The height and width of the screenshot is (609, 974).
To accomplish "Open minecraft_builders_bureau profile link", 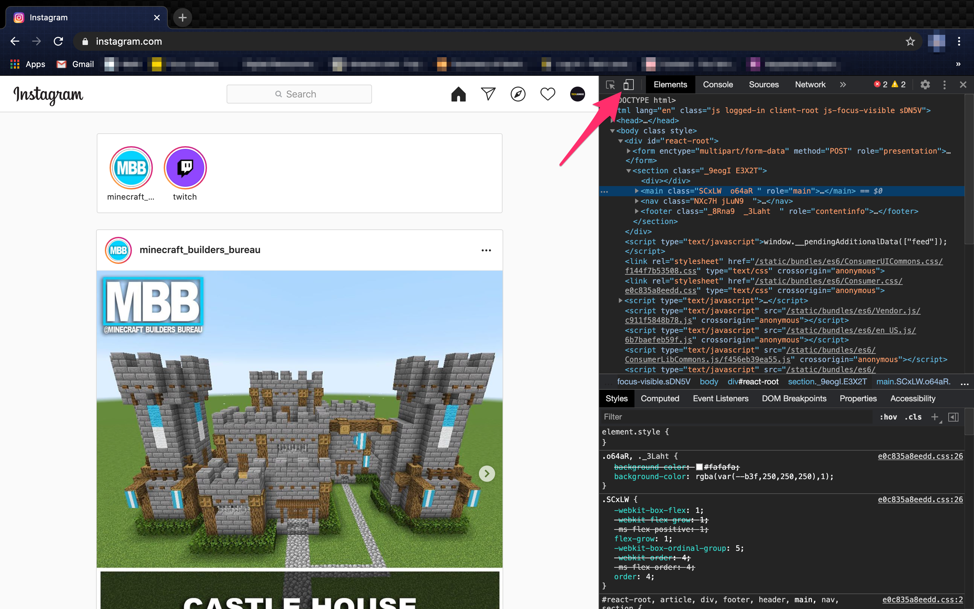I will coord(200,250).
